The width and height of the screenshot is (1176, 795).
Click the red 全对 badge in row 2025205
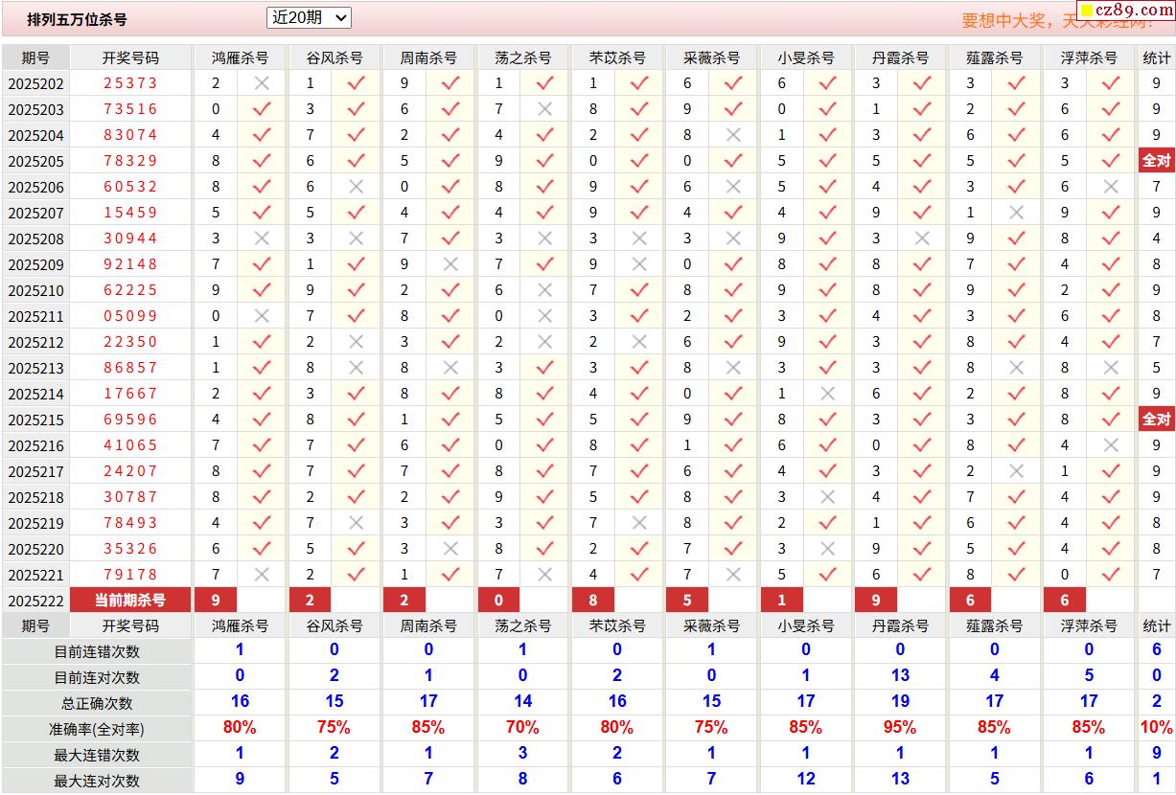click(x=1157, y=161)
